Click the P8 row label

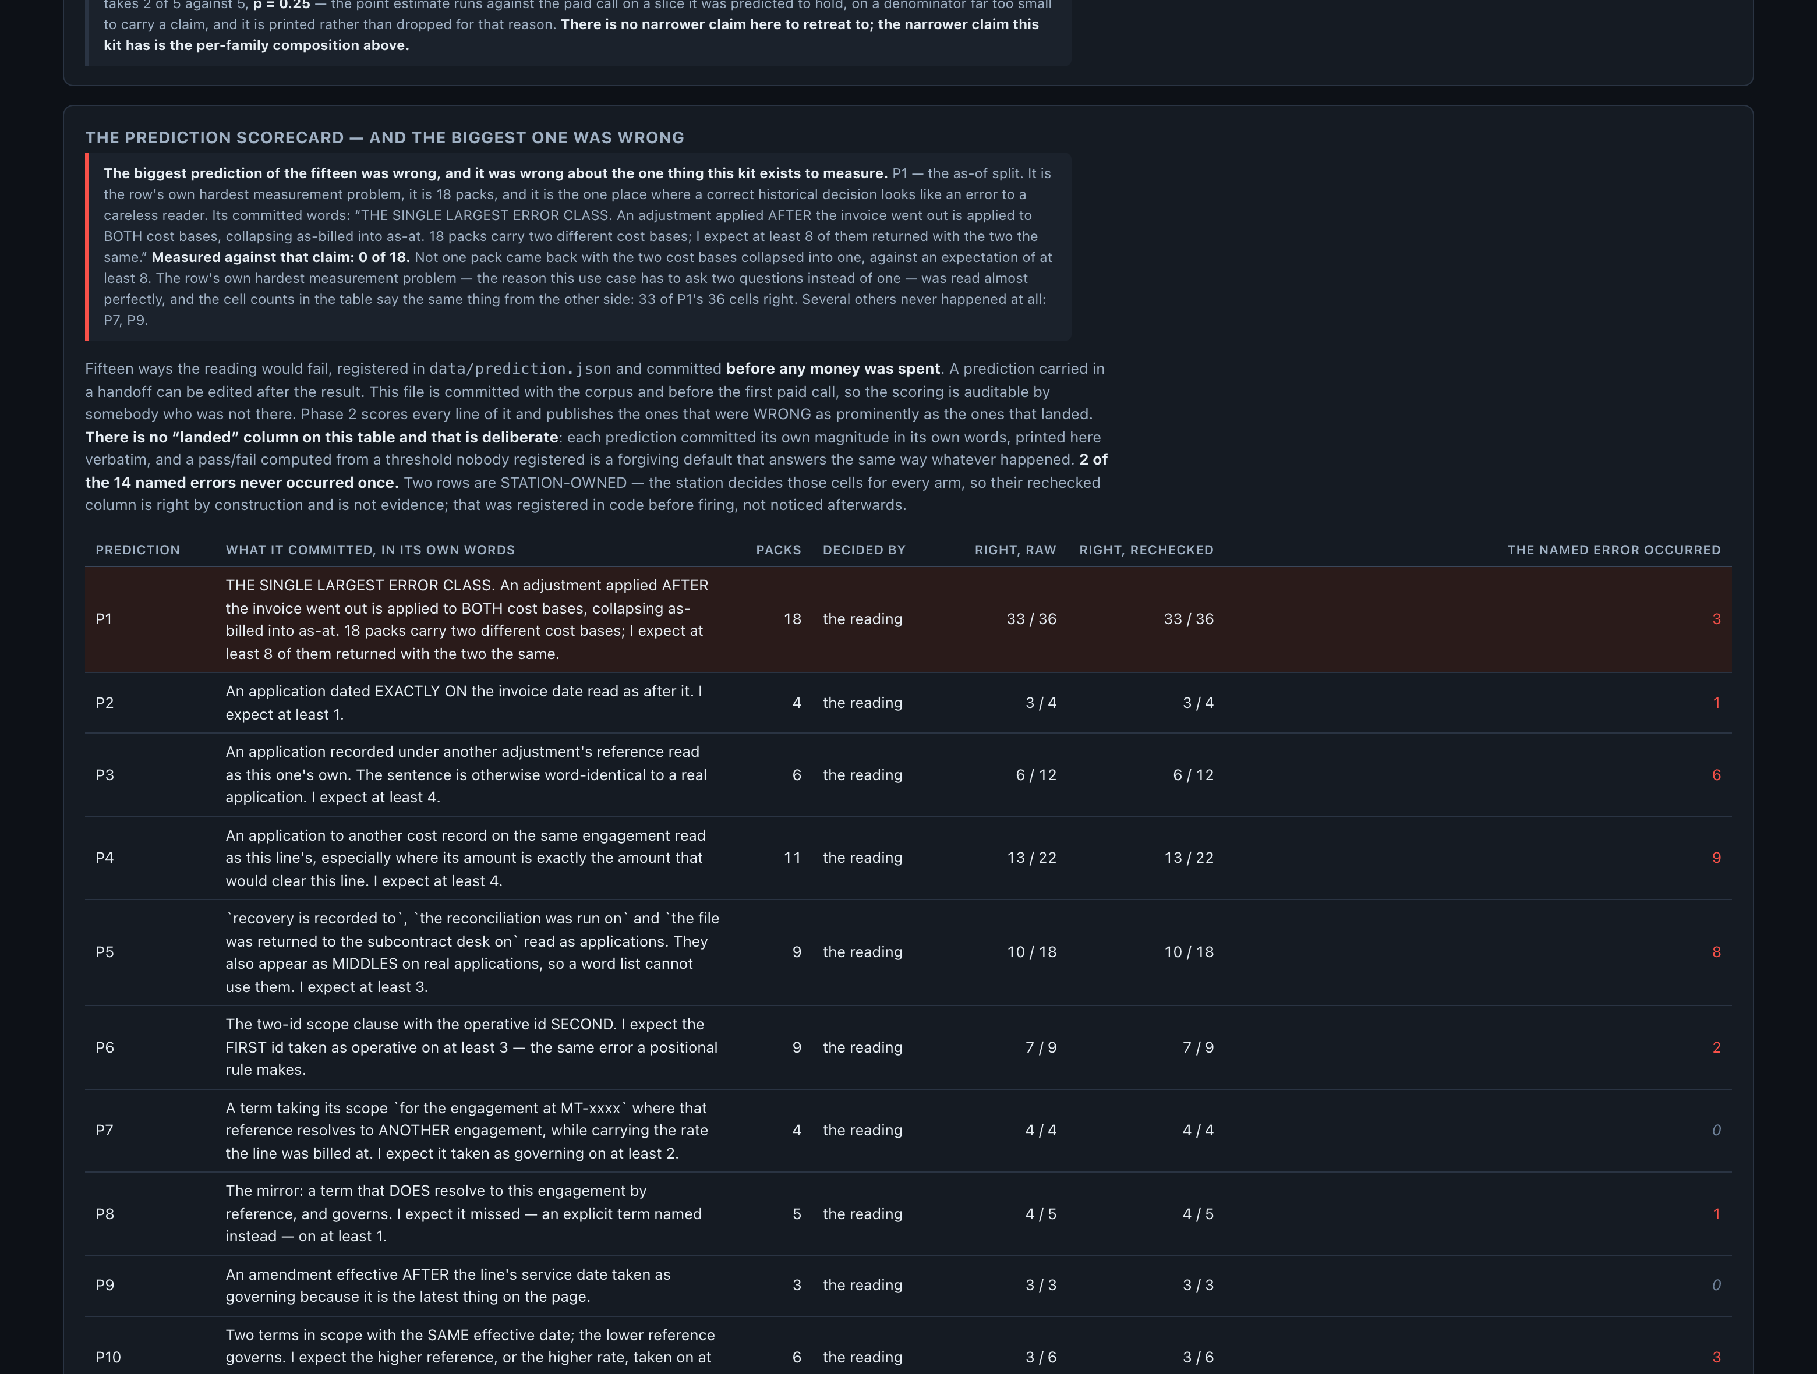pyautogui.click(x=104, y=1214)
